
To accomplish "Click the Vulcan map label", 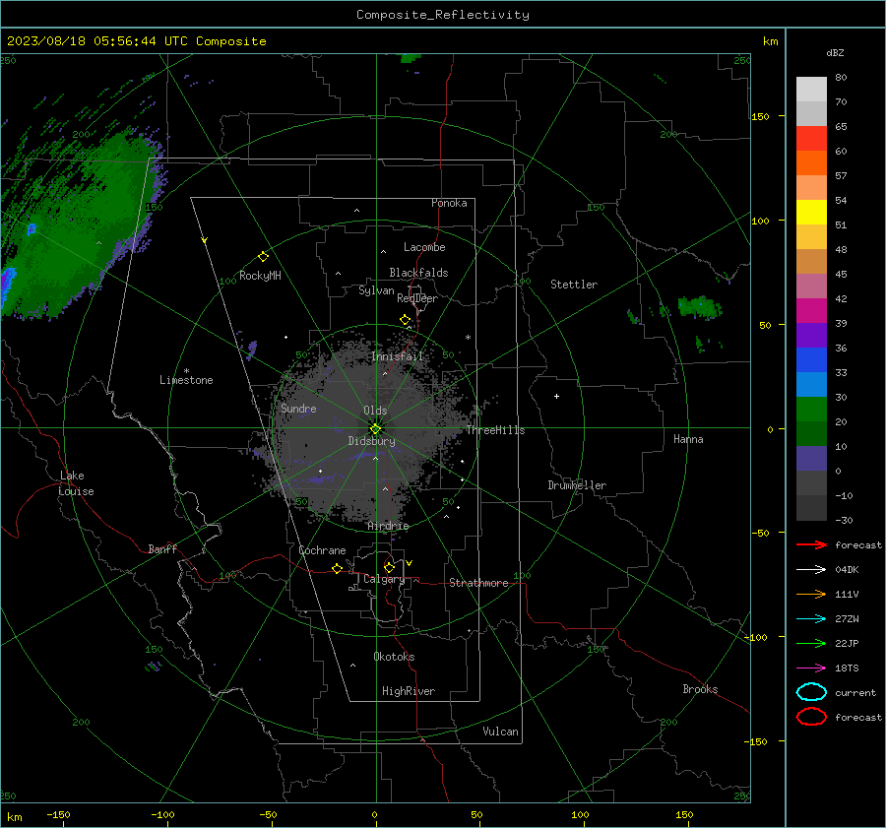I will [501, 732].
